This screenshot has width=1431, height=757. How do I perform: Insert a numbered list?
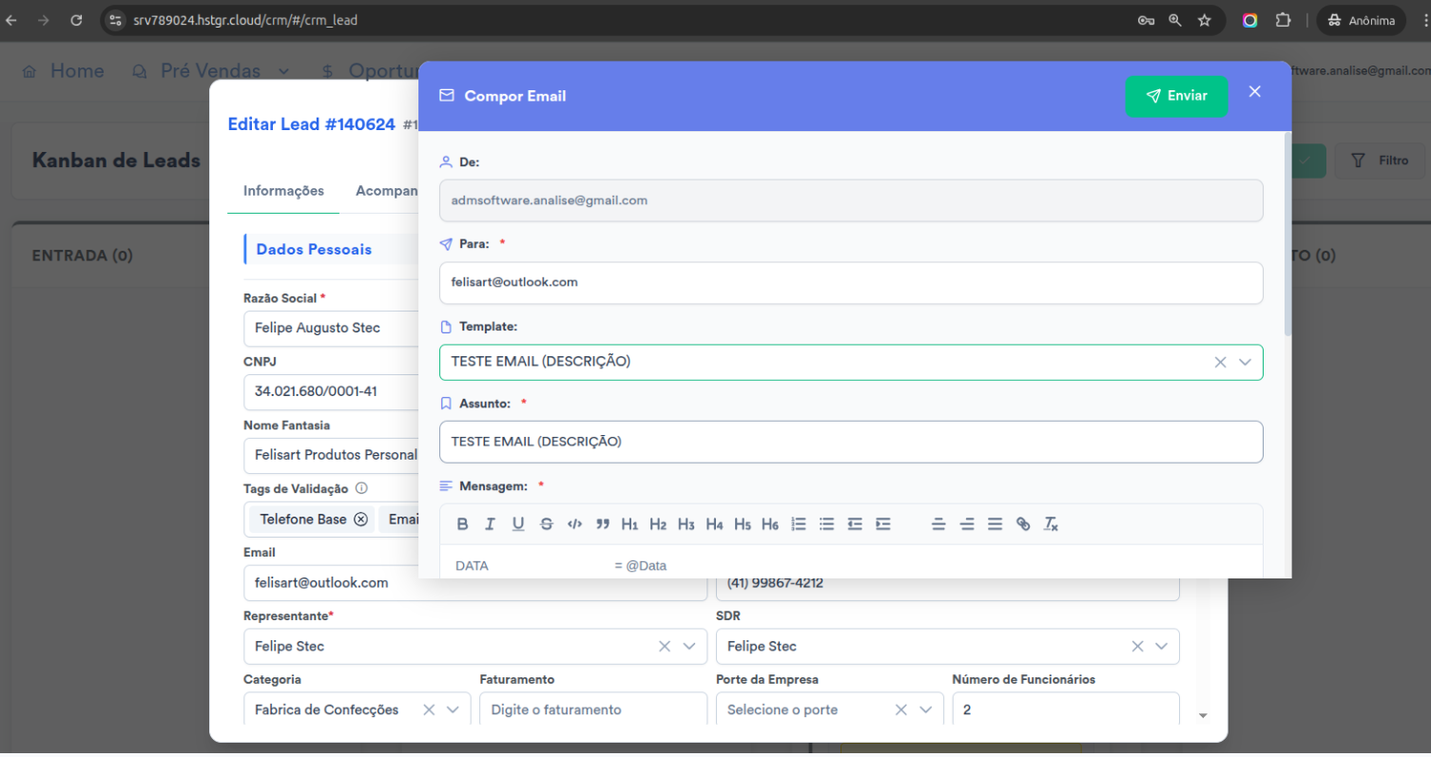coord(799,524)
